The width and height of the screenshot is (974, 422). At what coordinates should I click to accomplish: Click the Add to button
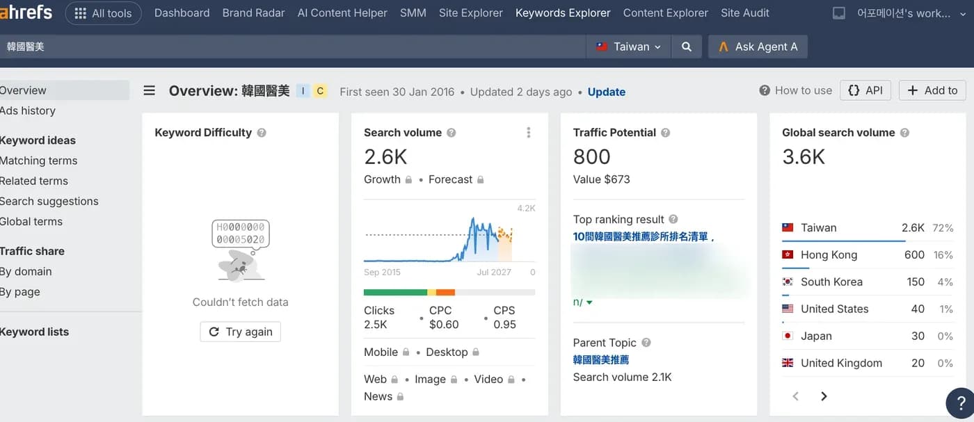click(932, 90)
